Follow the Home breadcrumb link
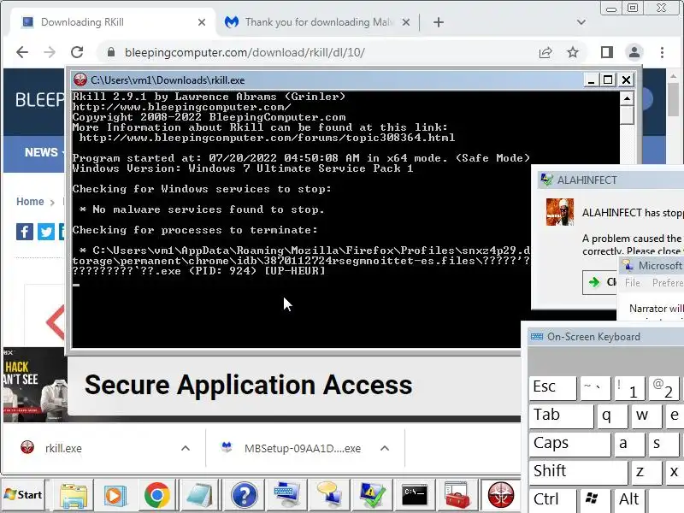Viewport: 684px width, 513px height. coord(30,202)
